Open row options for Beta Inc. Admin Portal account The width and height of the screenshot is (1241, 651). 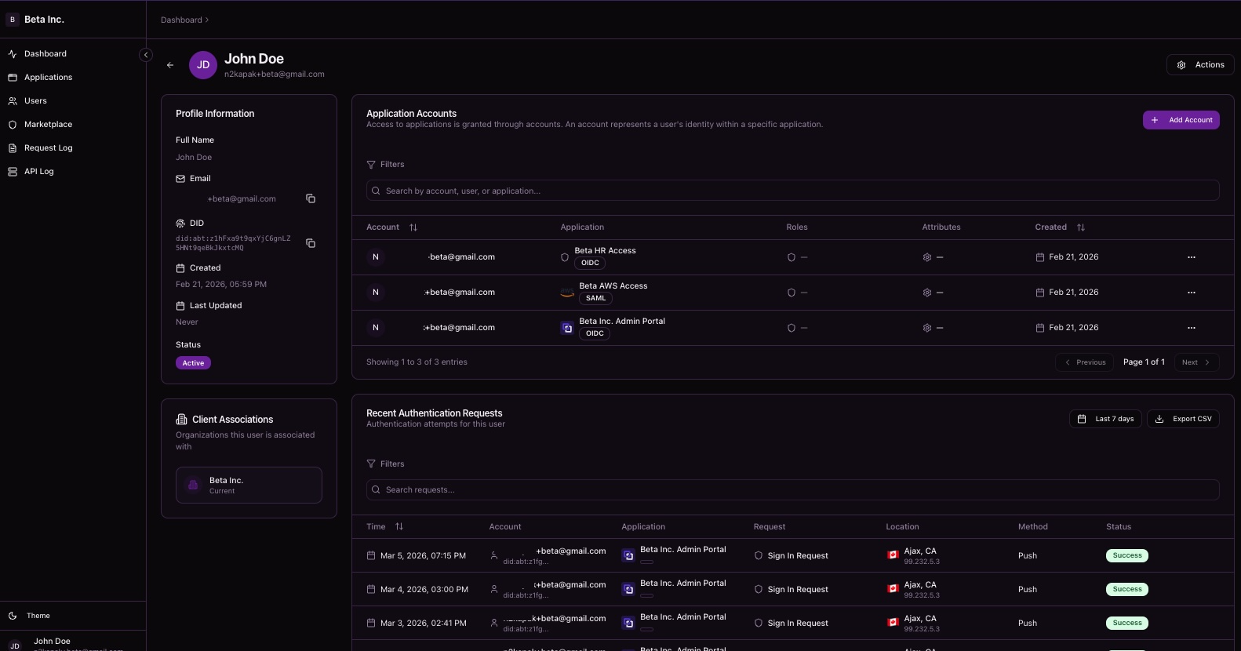(x=1191, y=328)
